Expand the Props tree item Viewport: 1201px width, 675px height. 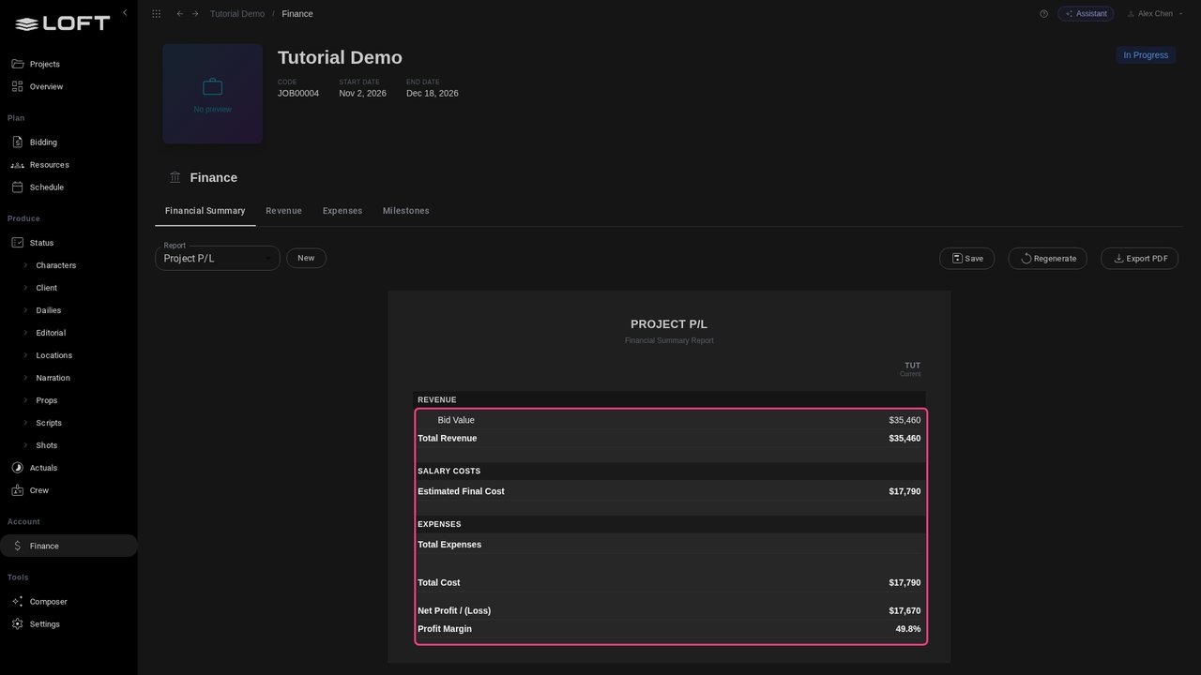pyautogui.click(x=25, y=400)
